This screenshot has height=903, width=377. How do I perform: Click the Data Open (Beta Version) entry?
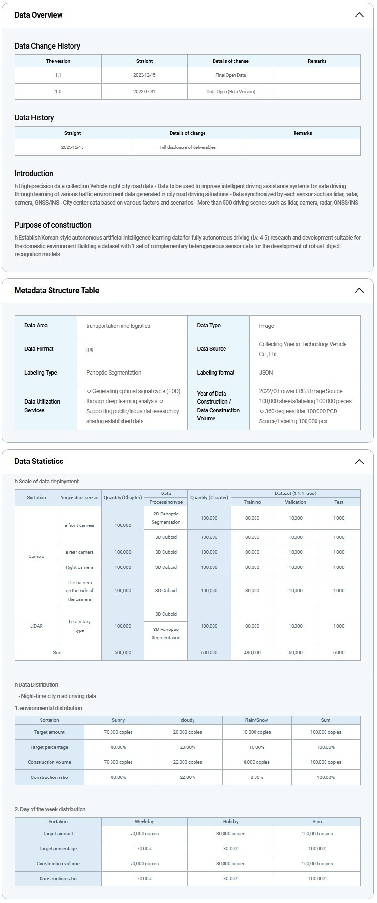231,91
